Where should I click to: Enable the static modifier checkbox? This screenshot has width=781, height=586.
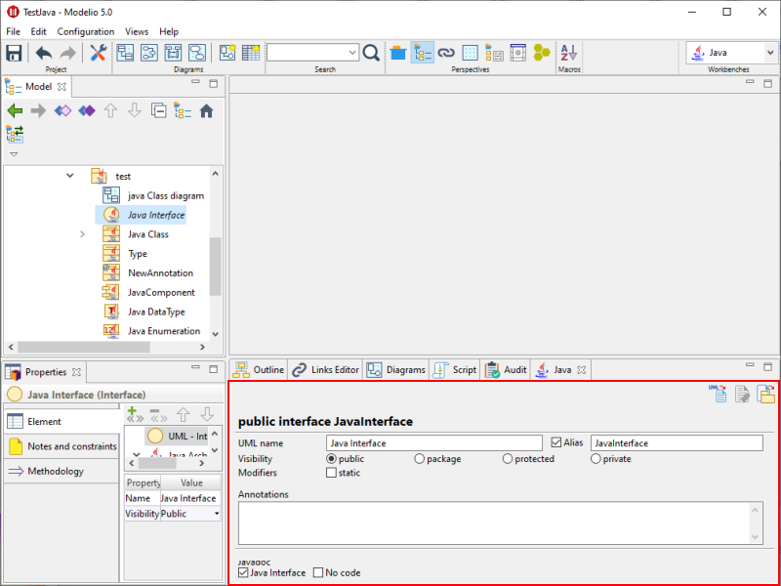(x=331, y=473)
